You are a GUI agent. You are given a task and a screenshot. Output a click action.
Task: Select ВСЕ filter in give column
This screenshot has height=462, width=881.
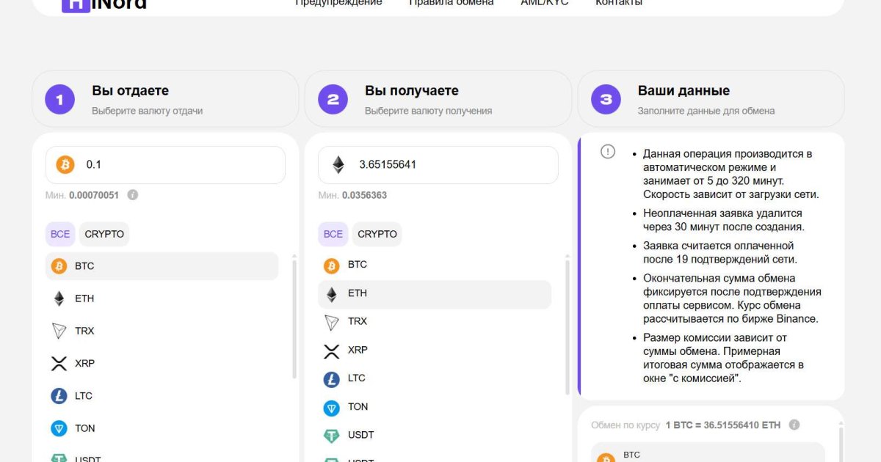click(60, 234)
